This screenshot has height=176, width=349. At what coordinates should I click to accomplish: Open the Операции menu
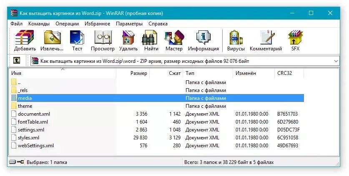coord(67,24)
